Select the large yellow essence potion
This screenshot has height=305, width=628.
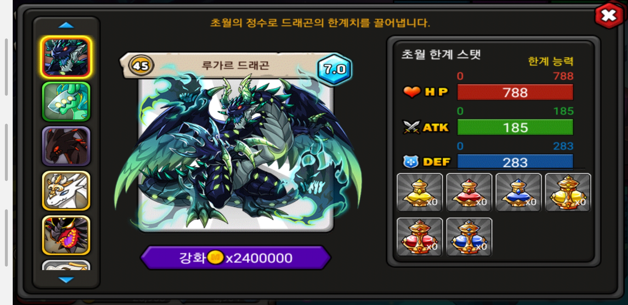click(568, 192)
